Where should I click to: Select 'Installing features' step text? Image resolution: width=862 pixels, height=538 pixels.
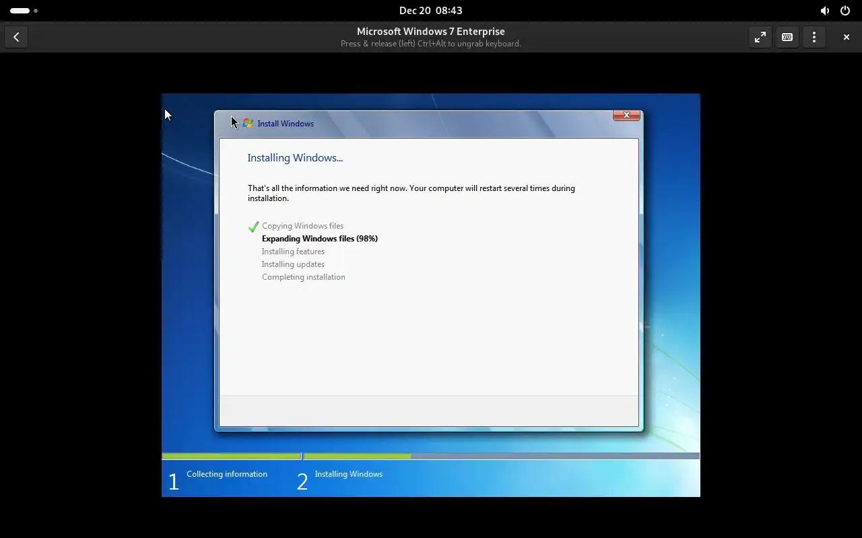[x=293, y=252]
